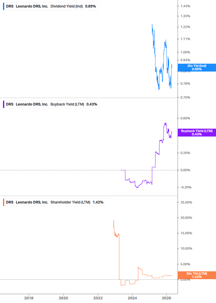Screen dimensions: 216x303
Task: Click the 1.42% value in the Shareholder Yield legend
Action: (x=98, y=202)
